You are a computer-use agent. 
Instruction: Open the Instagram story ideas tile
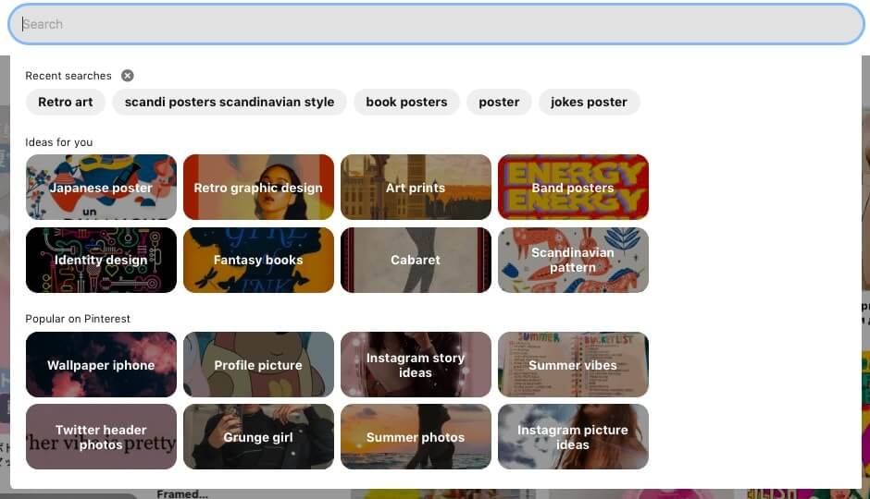pyautogui.click(x=416, y=364)
